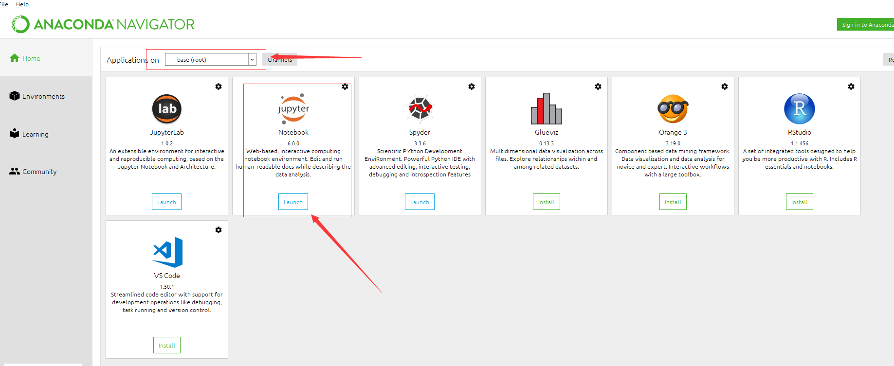This screenshot has height=366, width=894.
Task: Click the Refresh button at the top right
Action: [889, 59]
